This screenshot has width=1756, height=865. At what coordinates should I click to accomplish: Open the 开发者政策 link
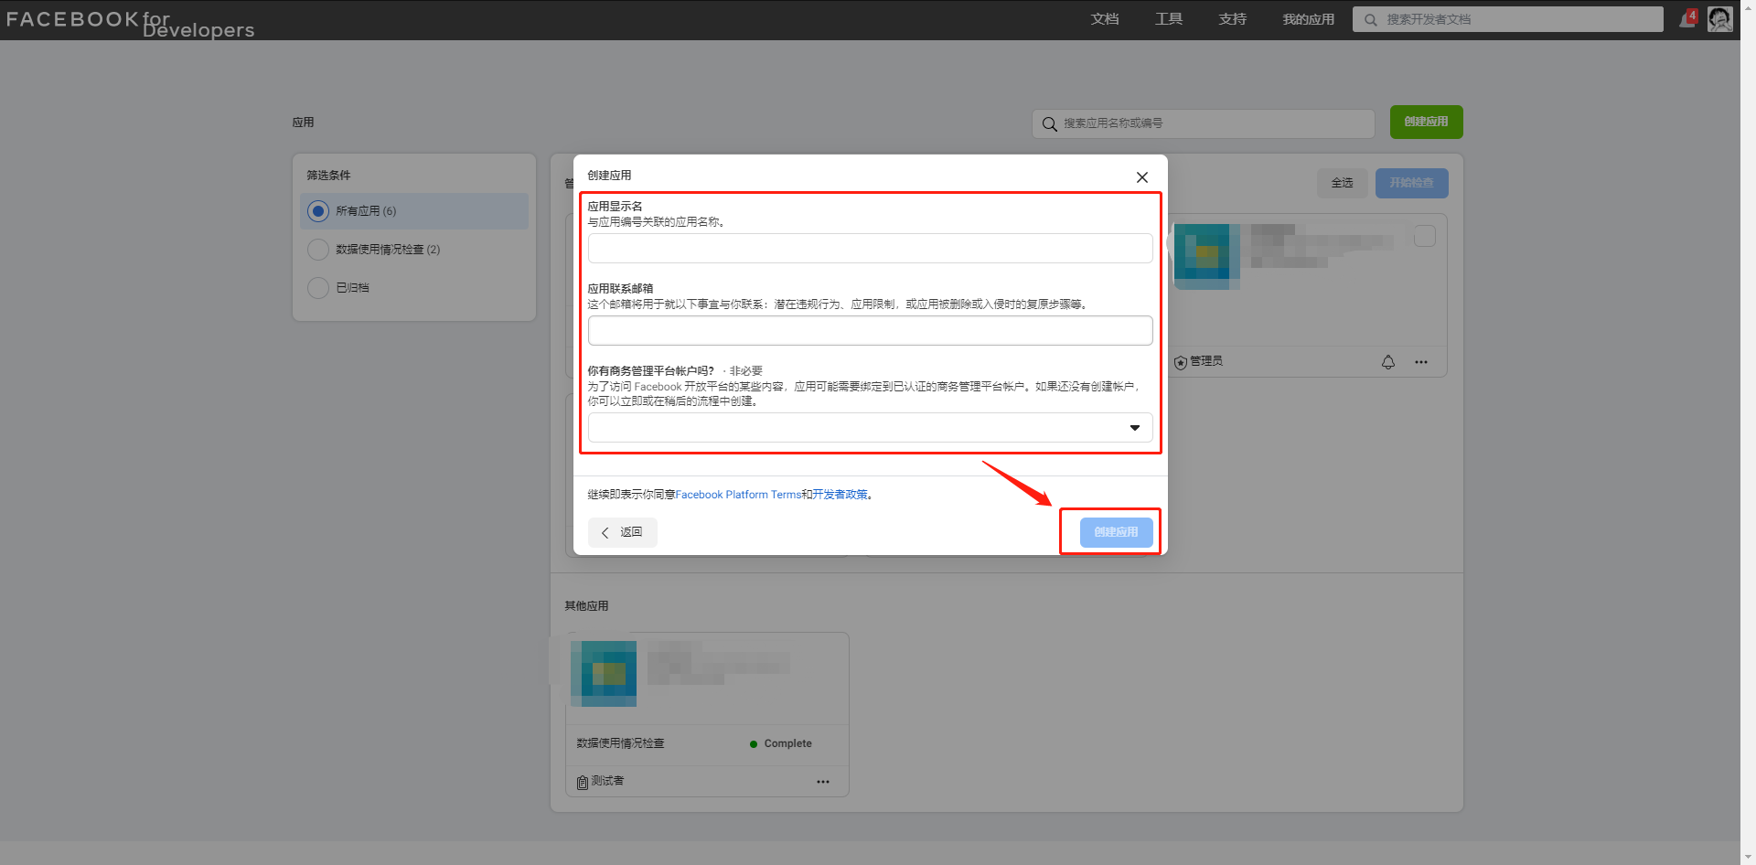tap(841, 495)
